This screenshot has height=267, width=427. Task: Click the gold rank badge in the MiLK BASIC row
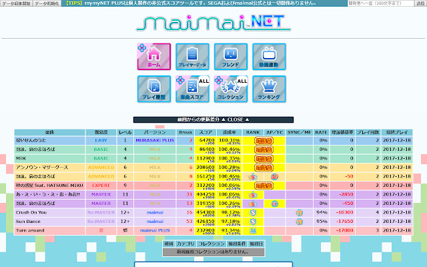(264, 159)
